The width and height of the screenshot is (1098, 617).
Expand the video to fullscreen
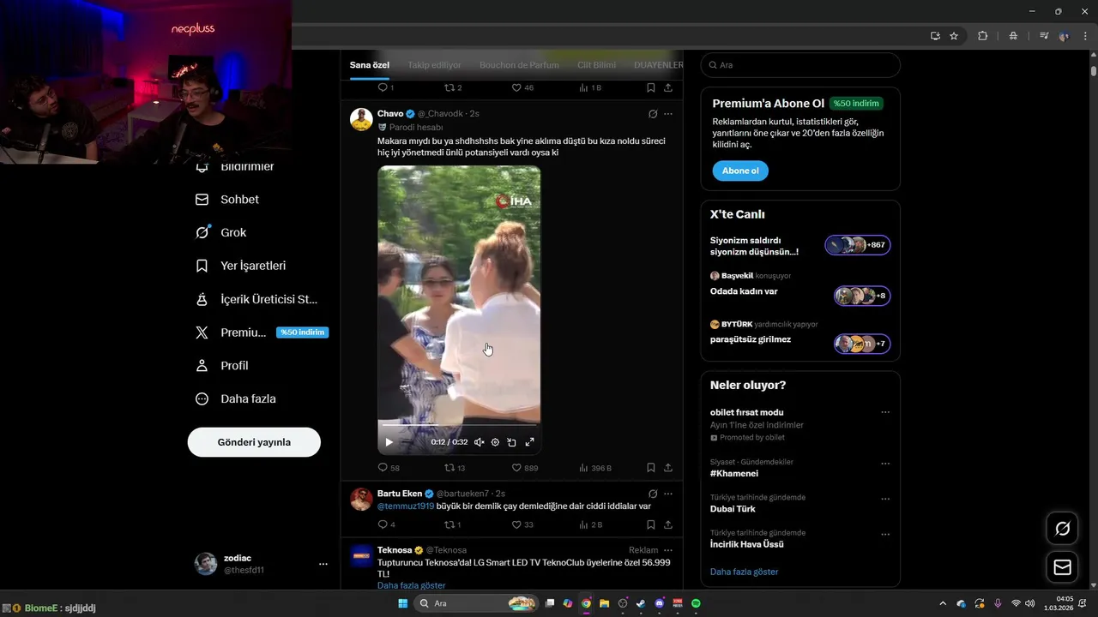(x=529, y=442)
